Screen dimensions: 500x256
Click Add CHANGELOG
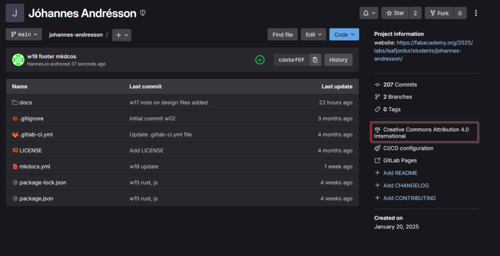406,185
